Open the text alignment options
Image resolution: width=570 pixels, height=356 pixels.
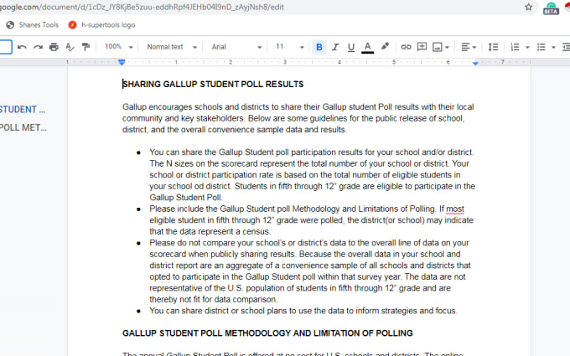[x=469, y=47]
